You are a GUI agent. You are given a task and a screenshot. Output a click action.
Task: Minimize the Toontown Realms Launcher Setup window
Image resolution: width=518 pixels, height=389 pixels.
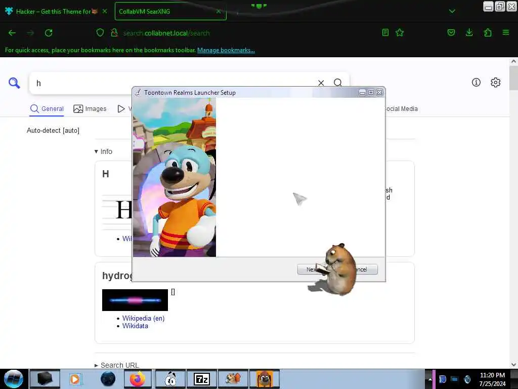click(362, 93)
